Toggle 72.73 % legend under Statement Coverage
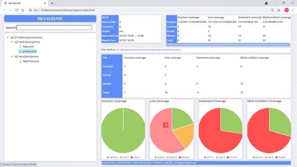This screenshot has height=167, width=297. click(x=232, y=158)
